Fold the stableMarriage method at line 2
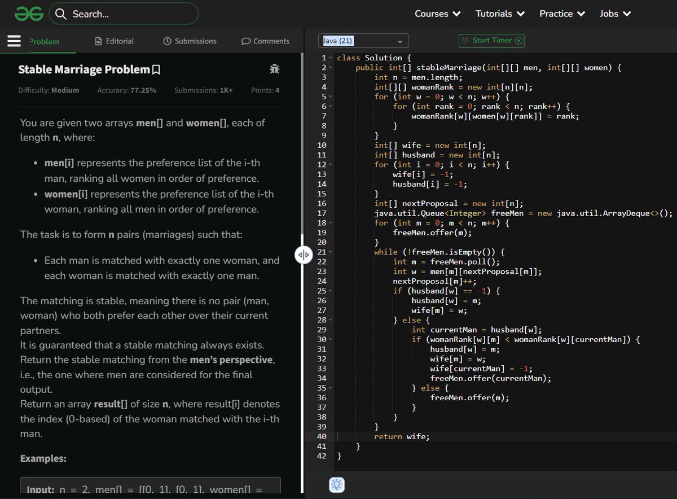 (331, 68)
